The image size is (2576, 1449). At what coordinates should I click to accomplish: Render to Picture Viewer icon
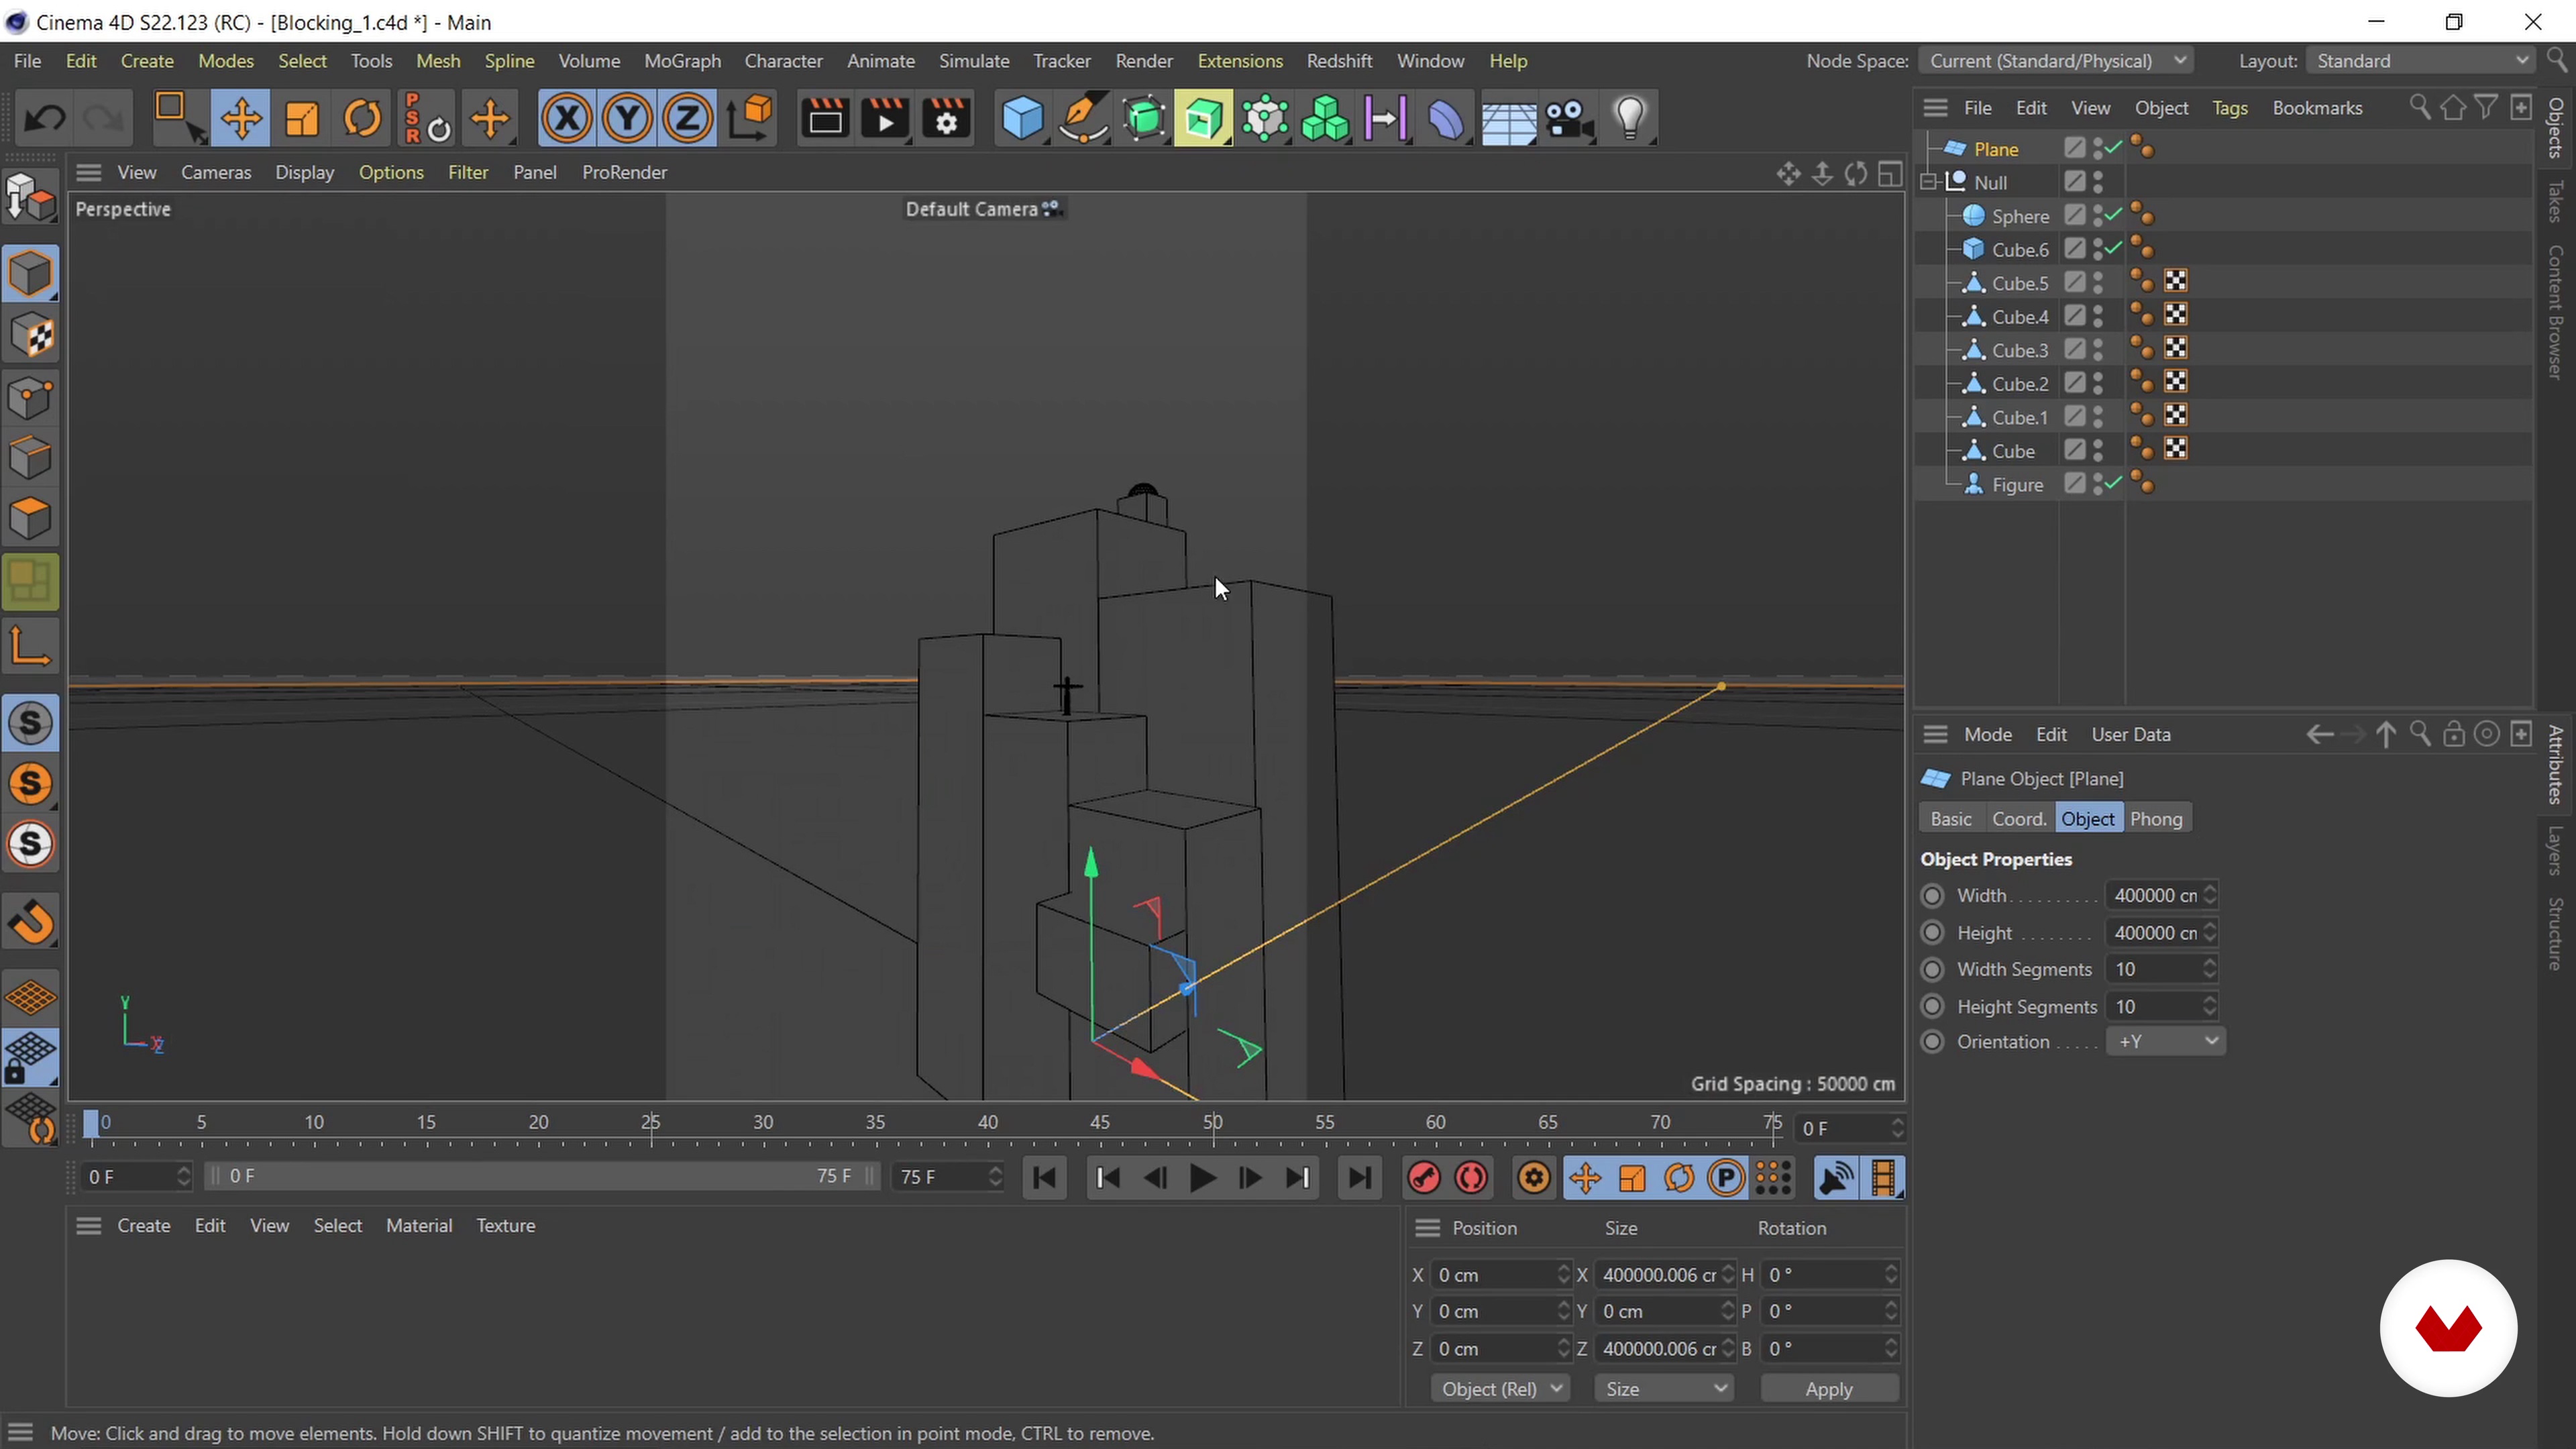tap(885, 119)
